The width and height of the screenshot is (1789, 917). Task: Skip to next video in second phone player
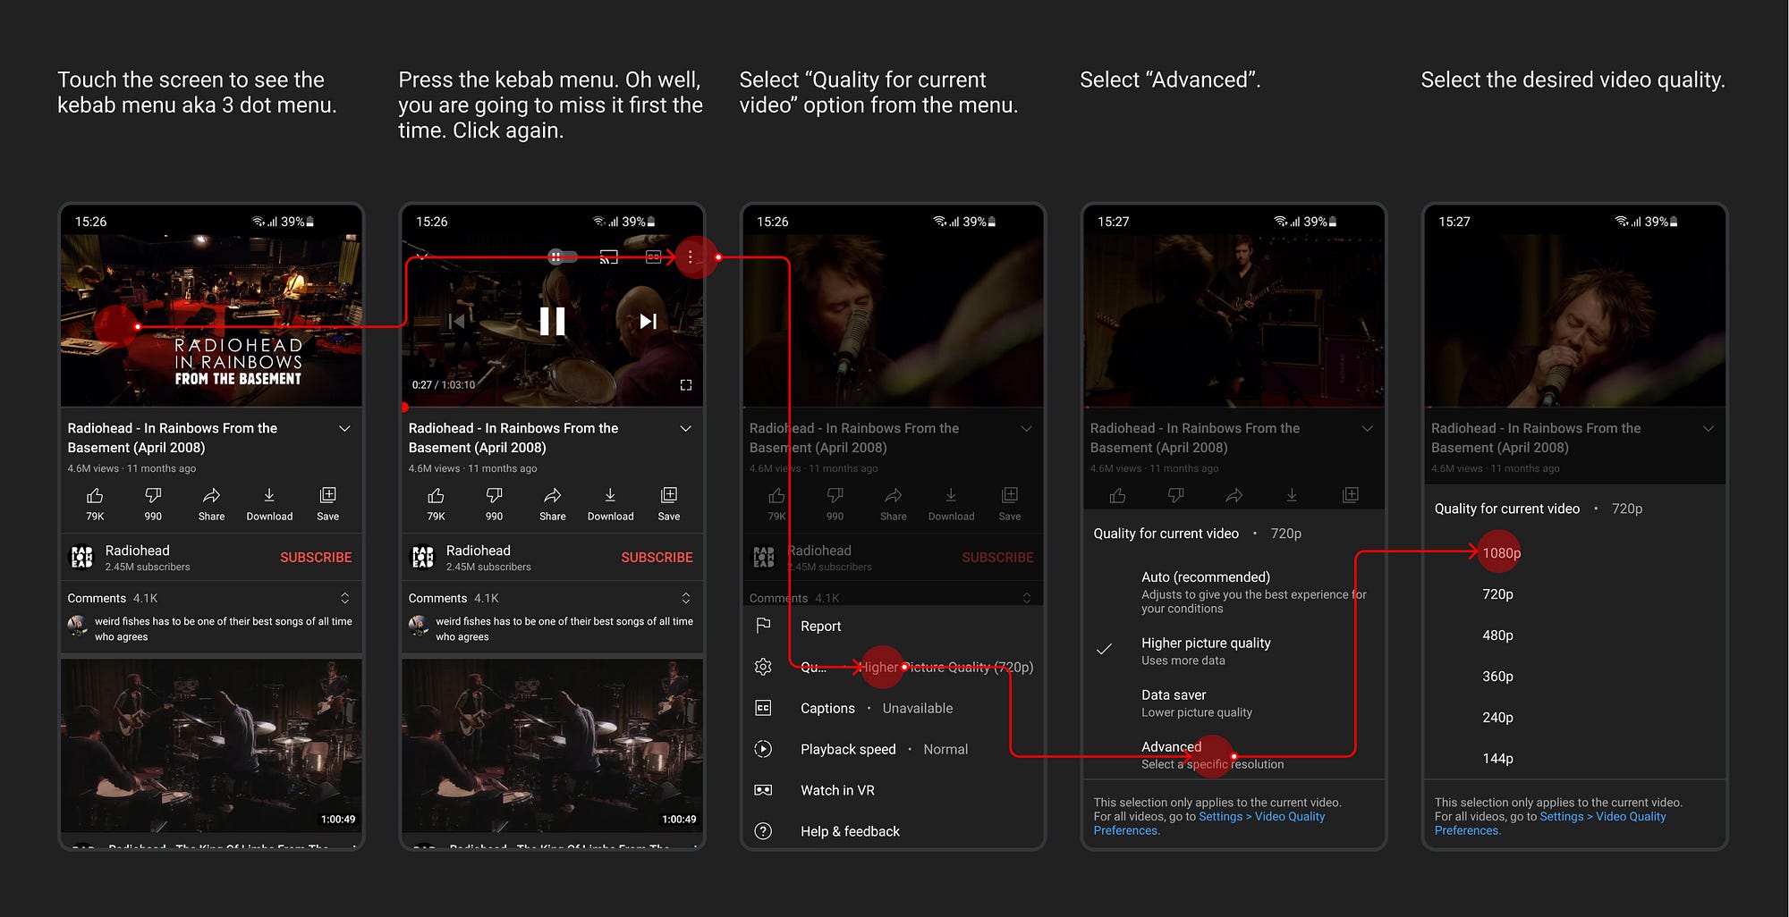click(x=649, y=321)
